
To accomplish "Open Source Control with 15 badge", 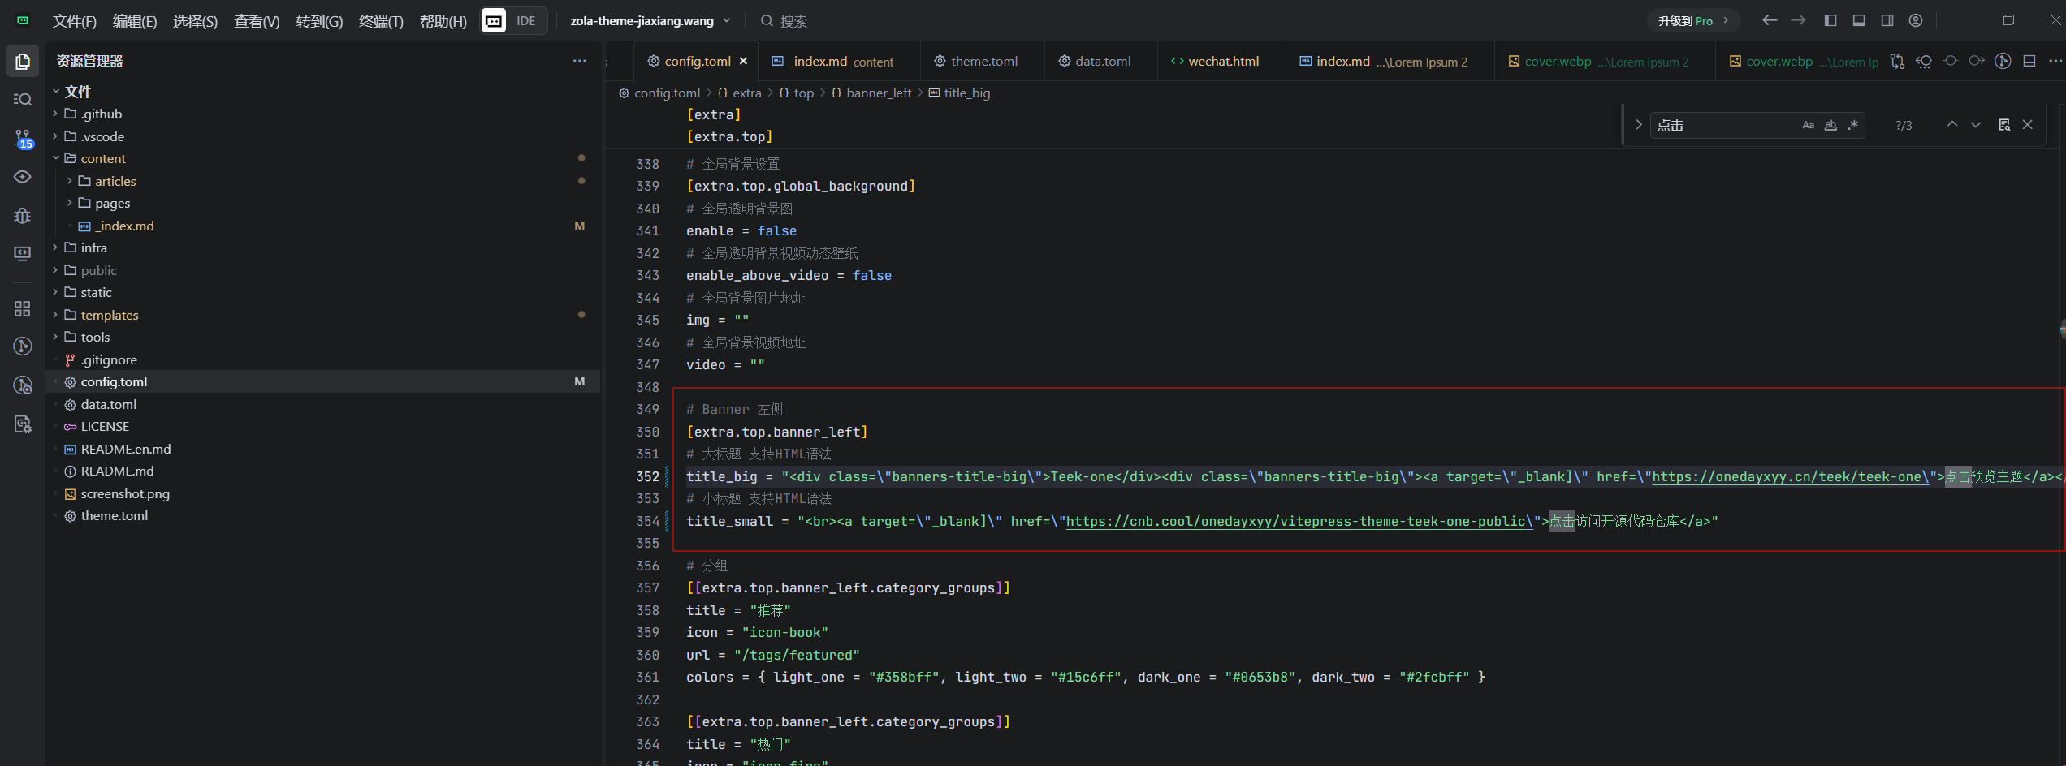I will tap(23, 139).
